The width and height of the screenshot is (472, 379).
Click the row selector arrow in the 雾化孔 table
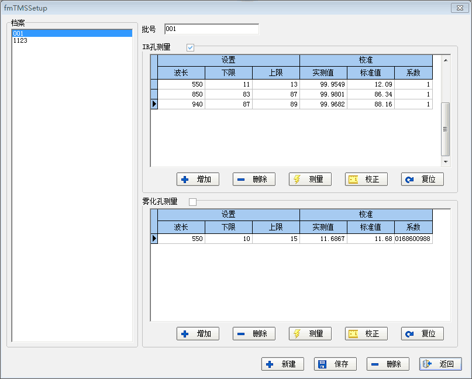tap(154, 239)
